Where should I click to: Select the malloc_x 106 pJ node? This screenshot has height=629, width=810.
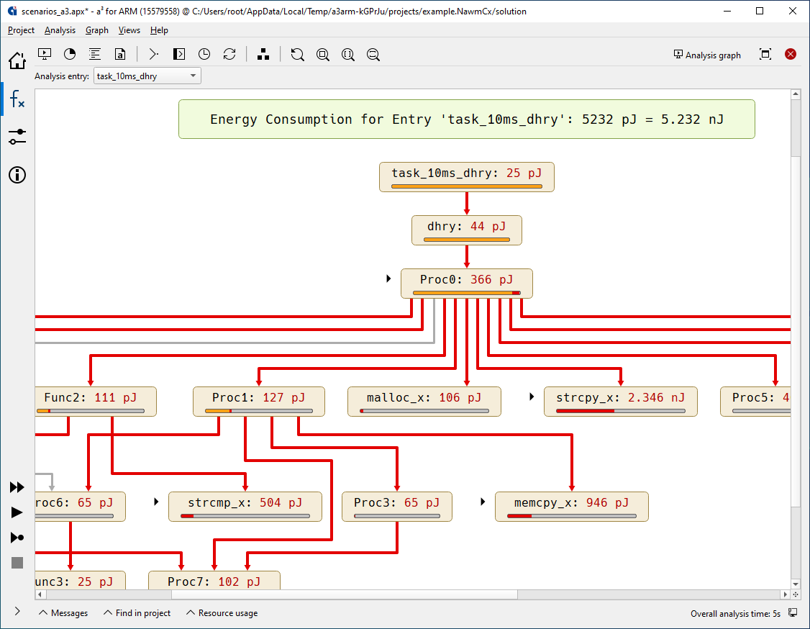click(x=424, y=402)
